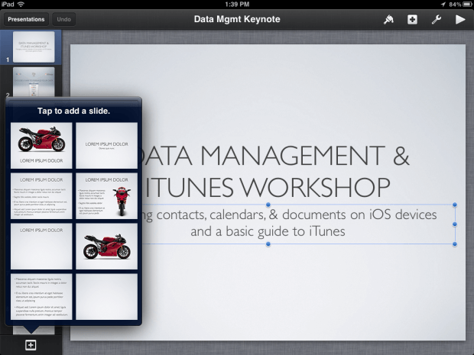Add full photo motorcycle slide layout
Image resolution: width=474 pixels, height=355 pixels.
point(106,245)
